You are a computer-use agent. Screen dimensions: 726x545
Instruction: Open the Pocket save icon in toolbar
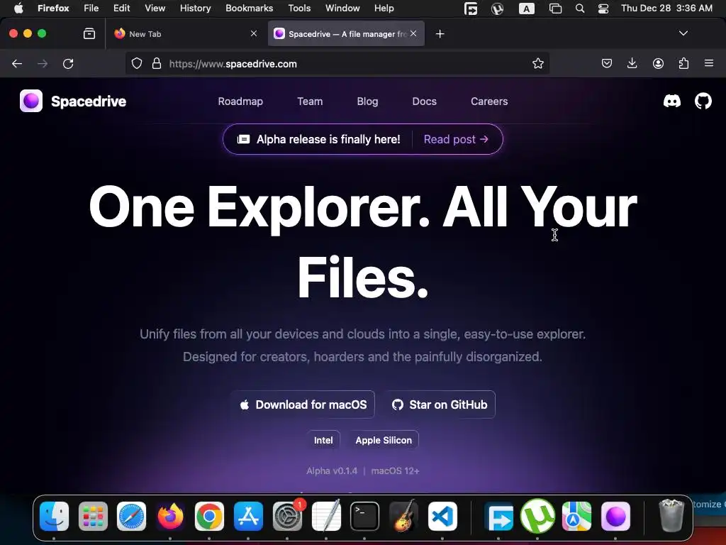click(x=607, y=63)
